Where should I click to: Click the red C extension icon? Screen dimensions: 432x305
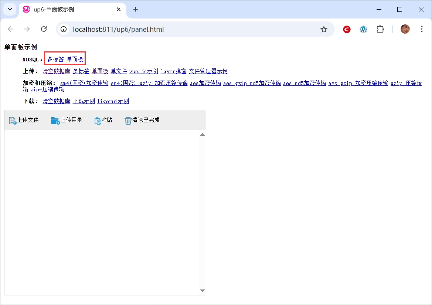[x=347, y=29]
